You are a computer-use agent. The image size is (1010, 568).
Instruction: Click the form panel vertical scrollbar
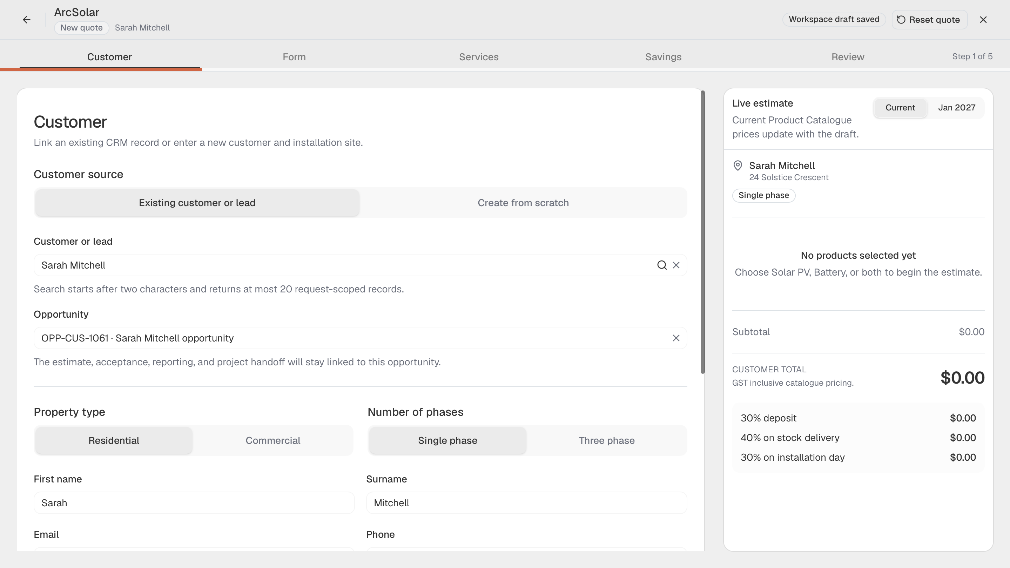(702, 232)
